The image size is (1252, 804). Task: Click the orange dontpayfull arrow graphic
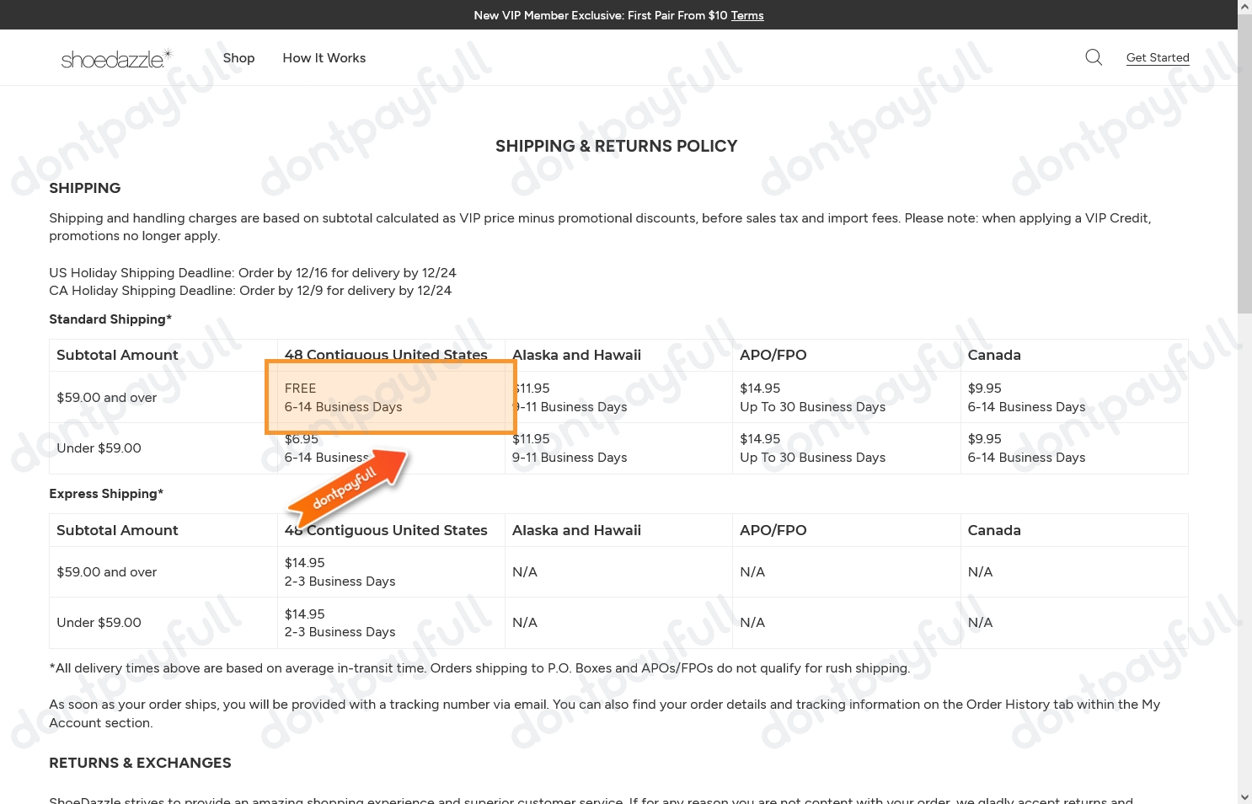[350, 485]
